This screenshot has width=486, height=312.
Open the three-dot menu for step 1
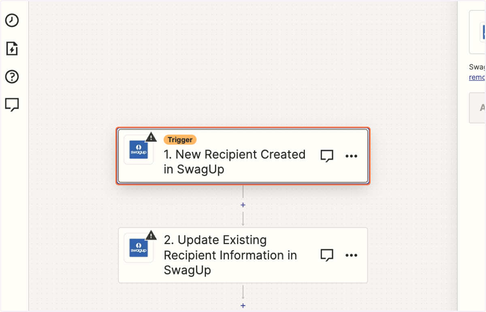(351, 156)
